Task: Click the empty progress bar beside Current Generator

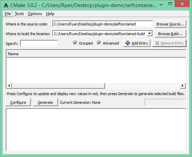Action: [165, 102]
